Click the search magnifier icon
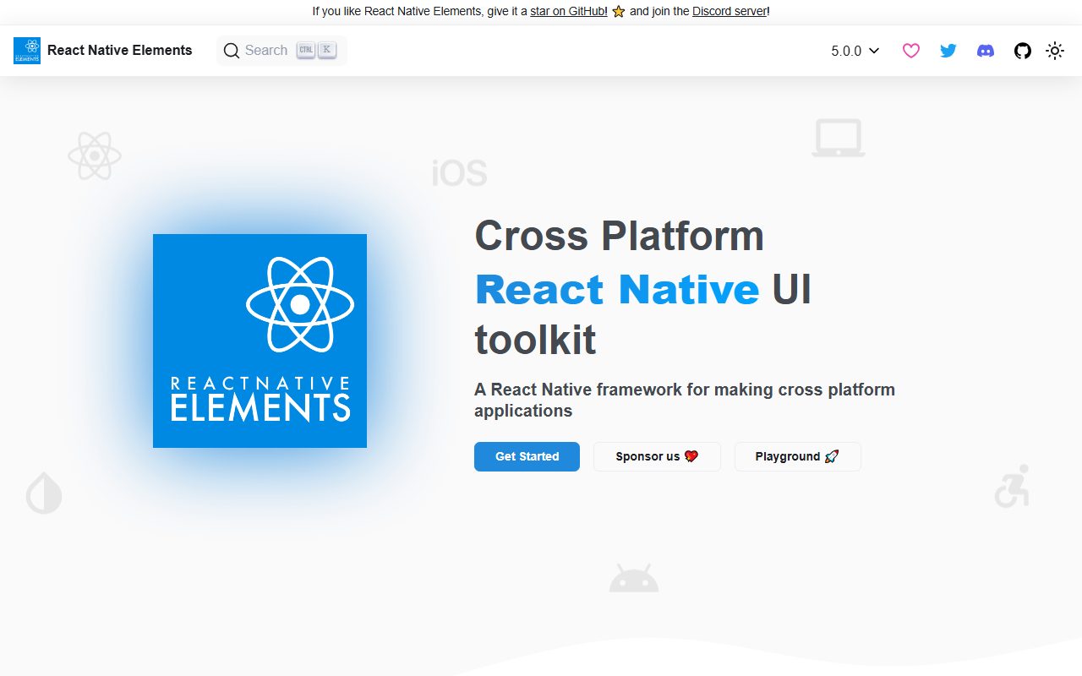This screenshot has width=1082, height=676. pos(232,51)
